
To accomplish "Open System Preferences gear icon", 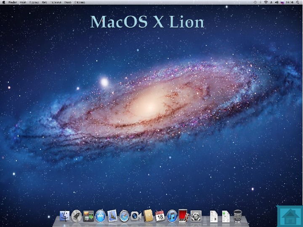I will point(196,216).
